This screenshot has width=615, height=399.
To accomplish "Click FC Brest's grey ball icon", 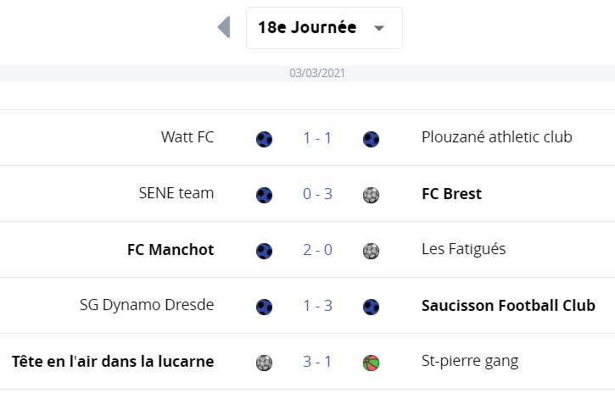I will 371,195.
